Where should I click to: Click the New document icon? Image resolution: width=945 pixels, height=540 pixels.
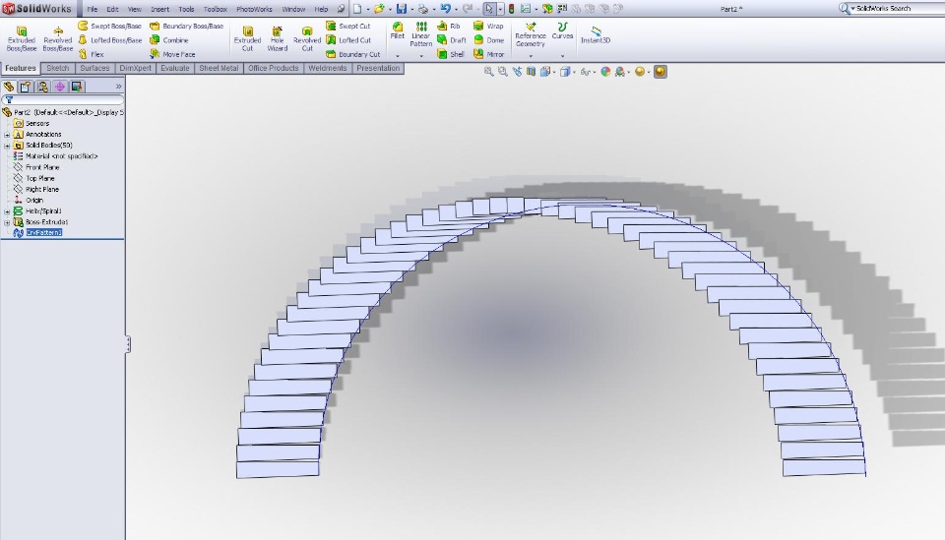pyautogui.click(x=357, y=9)
